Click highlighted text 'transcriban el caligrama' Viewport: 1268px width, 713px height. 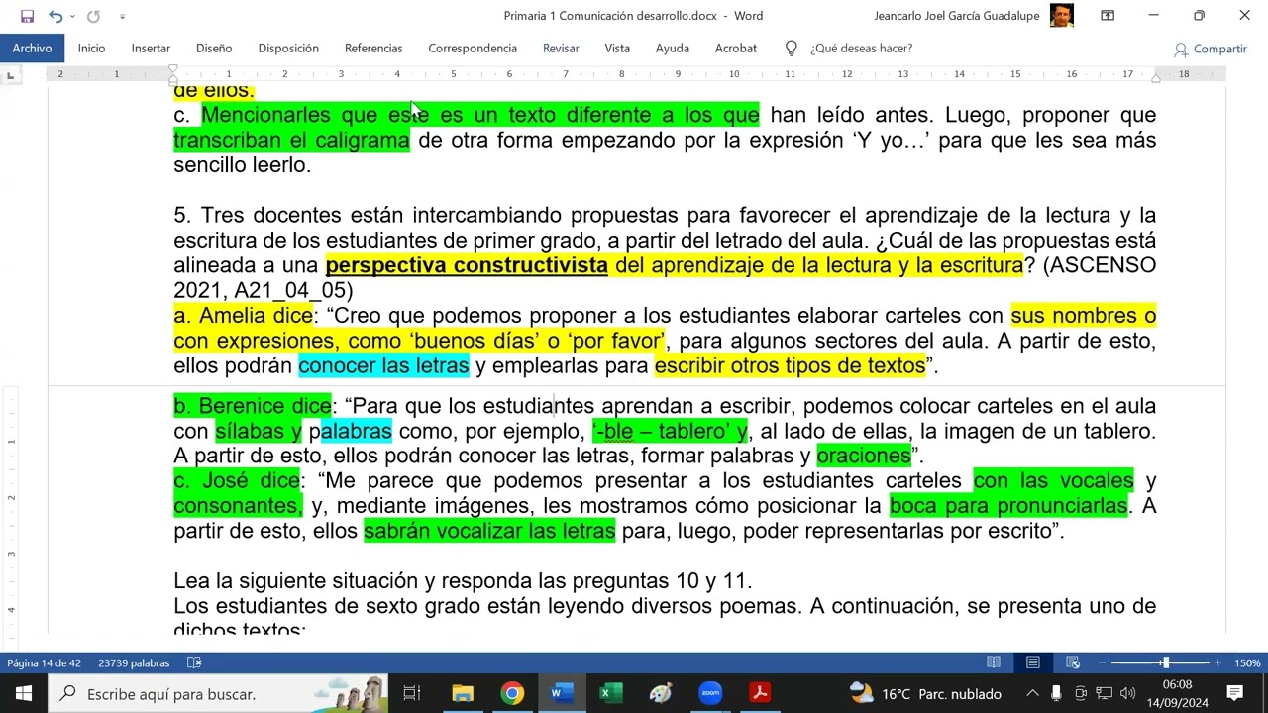[x=291, y=141]
